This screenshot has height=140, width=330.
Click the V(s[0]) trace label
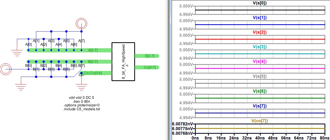260,3
